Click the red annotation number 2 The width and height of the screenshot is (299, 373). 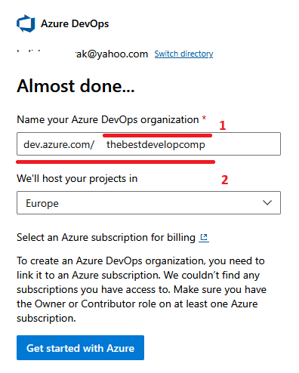(x=224, y=180)
